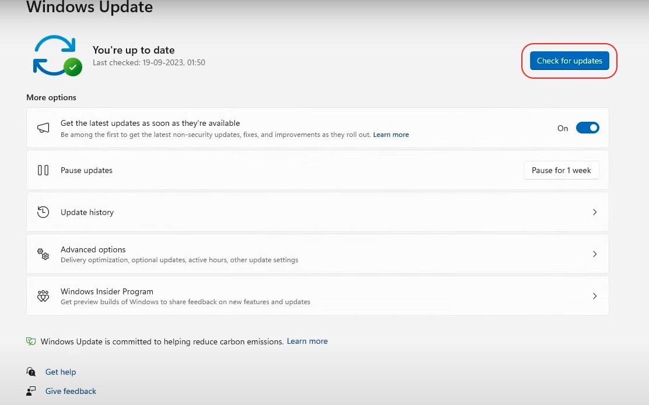This screenshot has height=405, width=649.
Task: Open Learn more link about latest updates
Action: click(391, 135)
